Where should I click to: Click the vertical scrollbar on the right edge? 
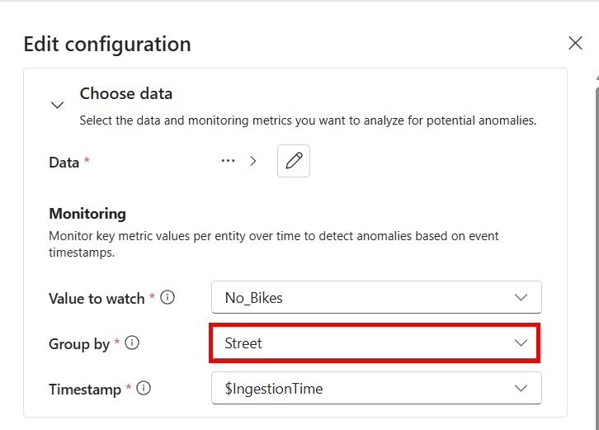coord(597,258)
